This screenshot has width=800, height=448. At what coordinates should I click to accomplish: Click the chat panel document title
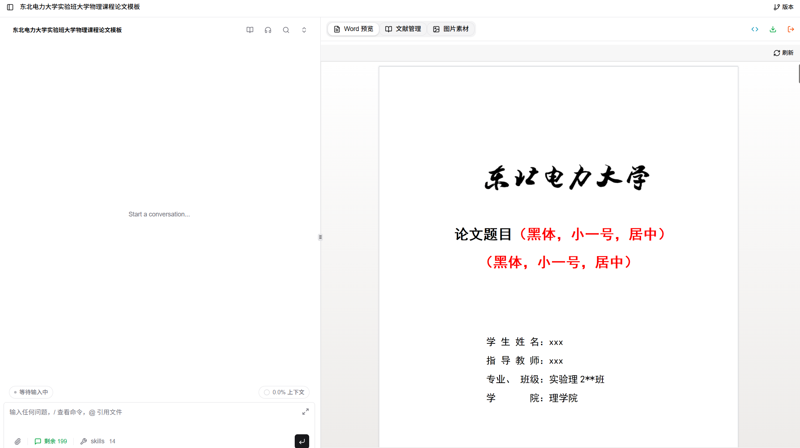[x=67, y=30]
